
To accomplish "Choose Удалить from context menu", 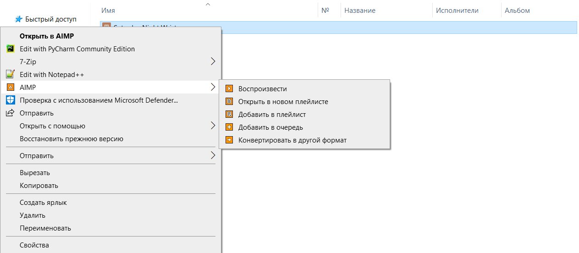I will [111, 215].
